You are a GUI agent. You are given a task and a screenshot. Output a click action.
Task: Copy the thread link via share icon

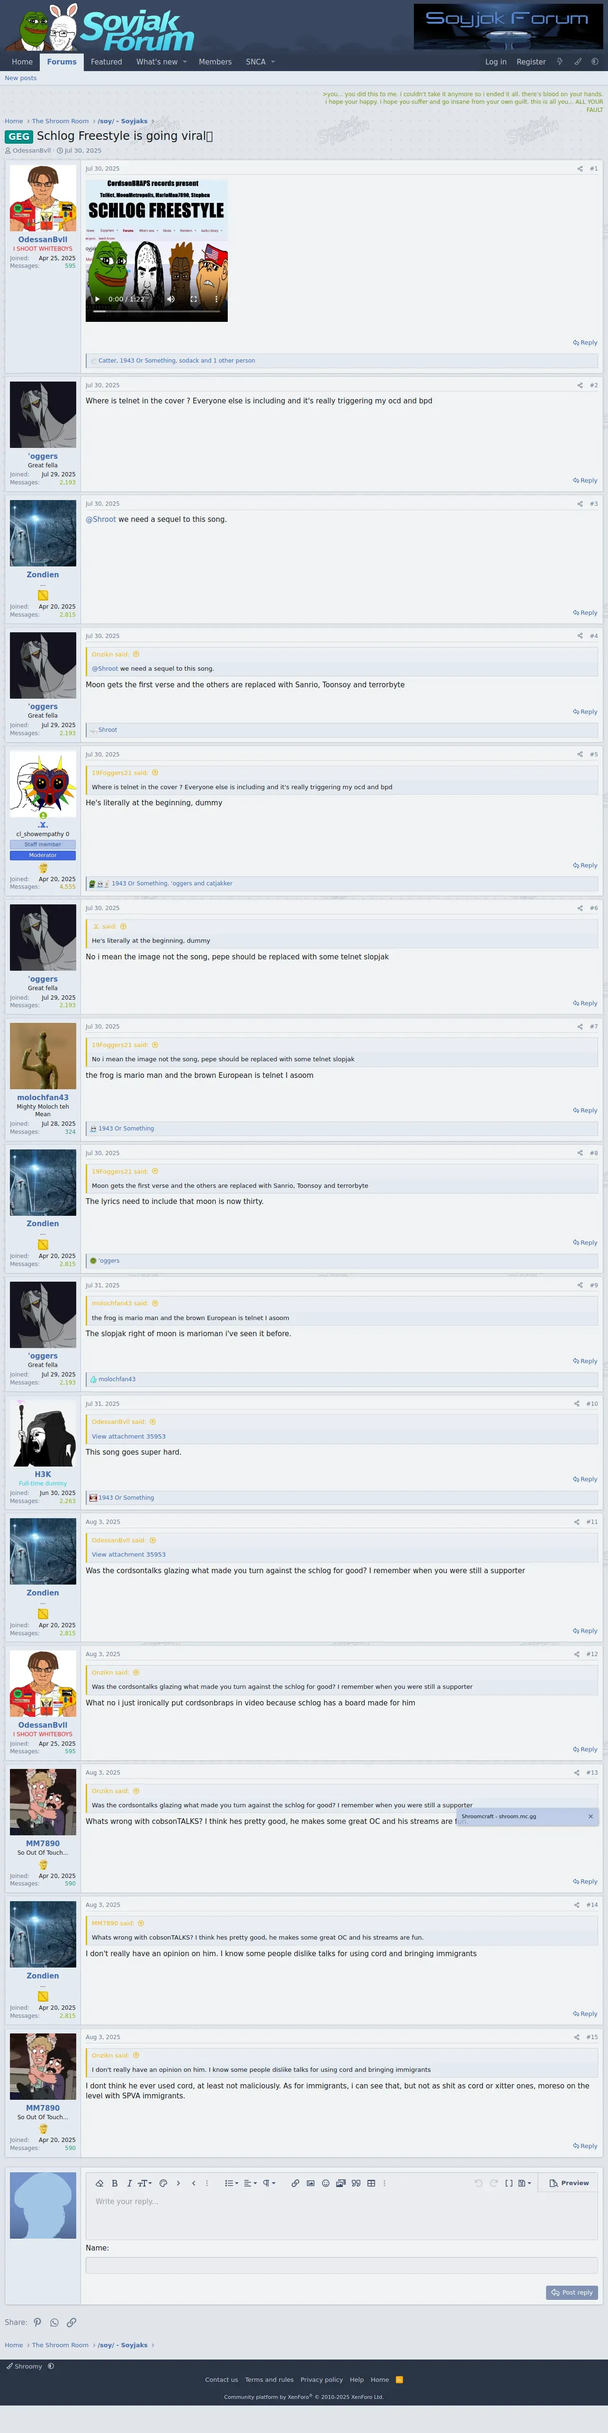[x=71, y=2323]
